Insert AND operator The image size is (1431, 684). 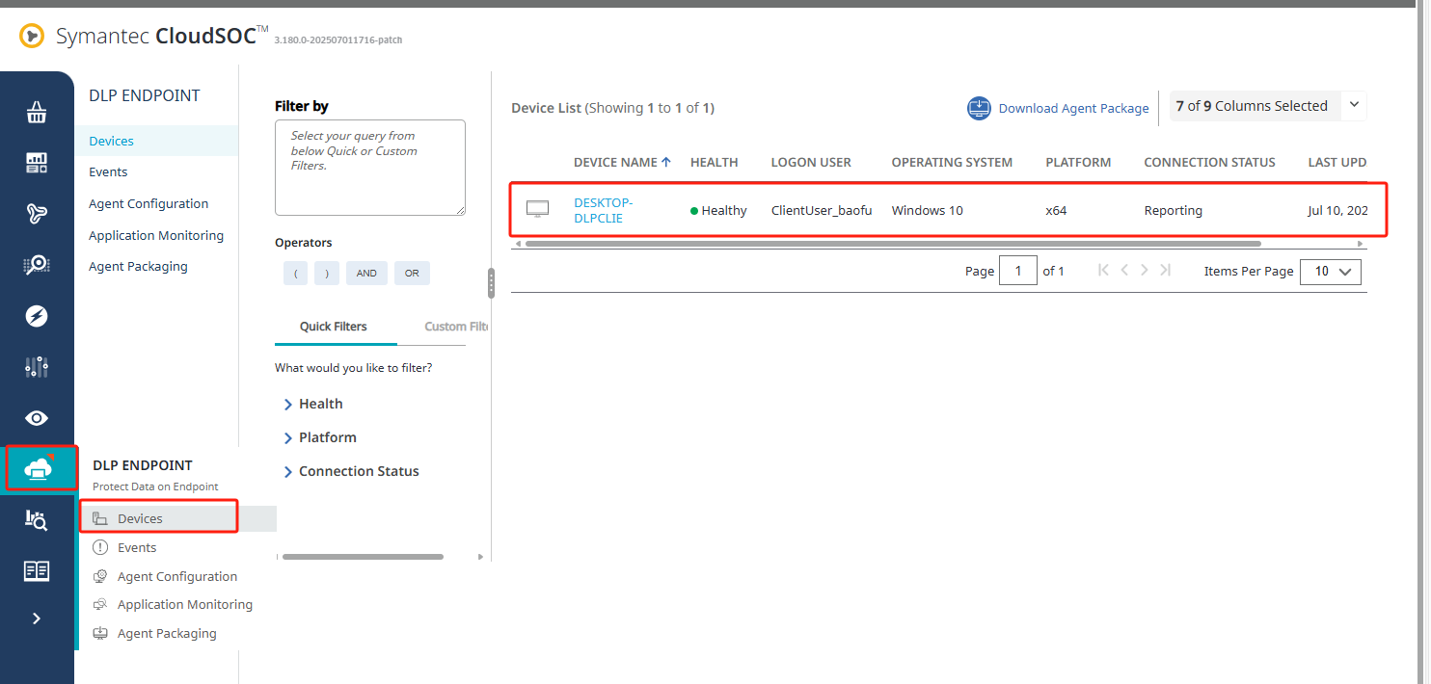366,274
